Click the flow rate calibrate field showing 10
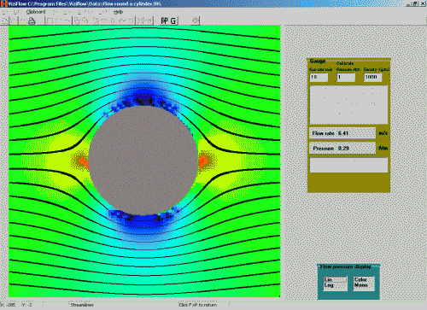The image size is (427, 310). coord(319,77)
